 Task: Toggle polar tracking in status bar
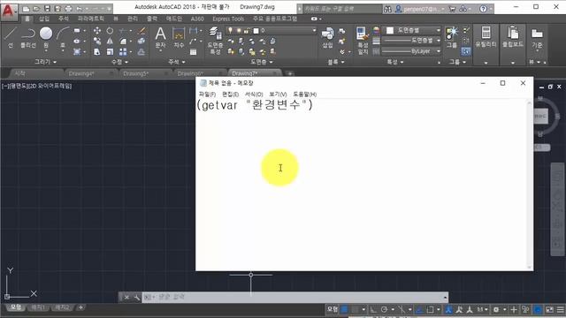click(384, 309)
